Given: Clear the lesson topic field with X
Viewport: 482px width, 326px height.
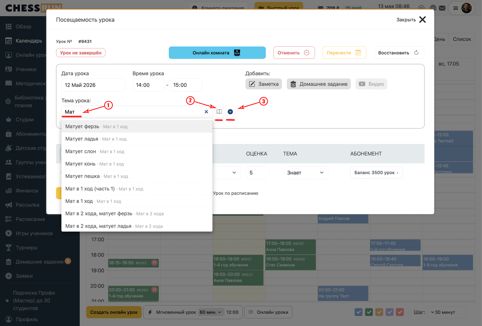Looking at the screenshot, I should pos(206,112).
